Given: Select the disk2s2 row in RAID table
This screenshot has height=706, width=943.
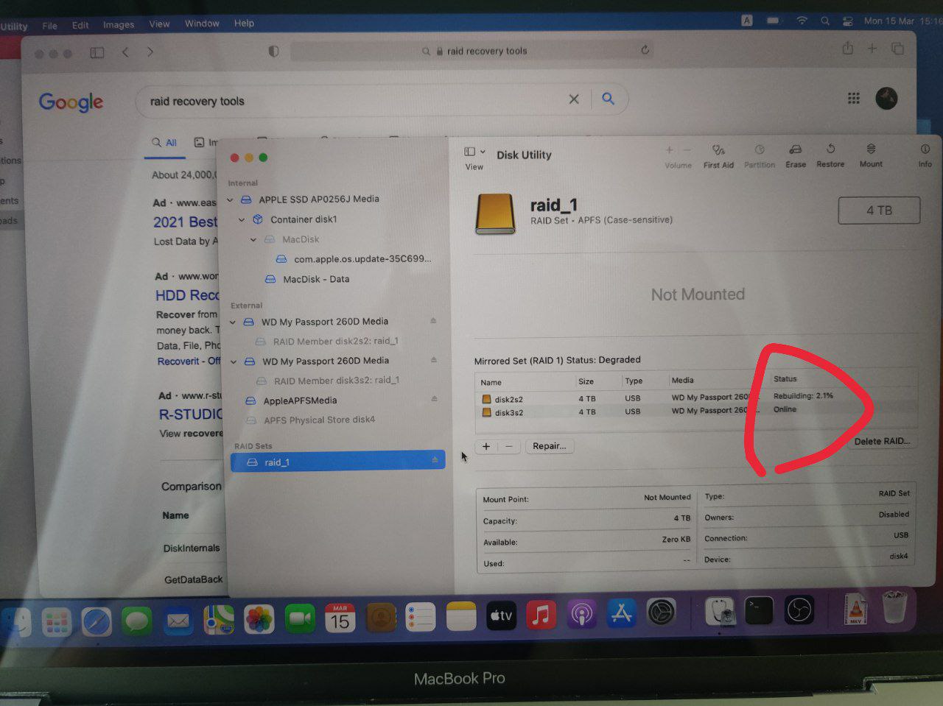Looking at the screenshot, I should click(695, 398).
